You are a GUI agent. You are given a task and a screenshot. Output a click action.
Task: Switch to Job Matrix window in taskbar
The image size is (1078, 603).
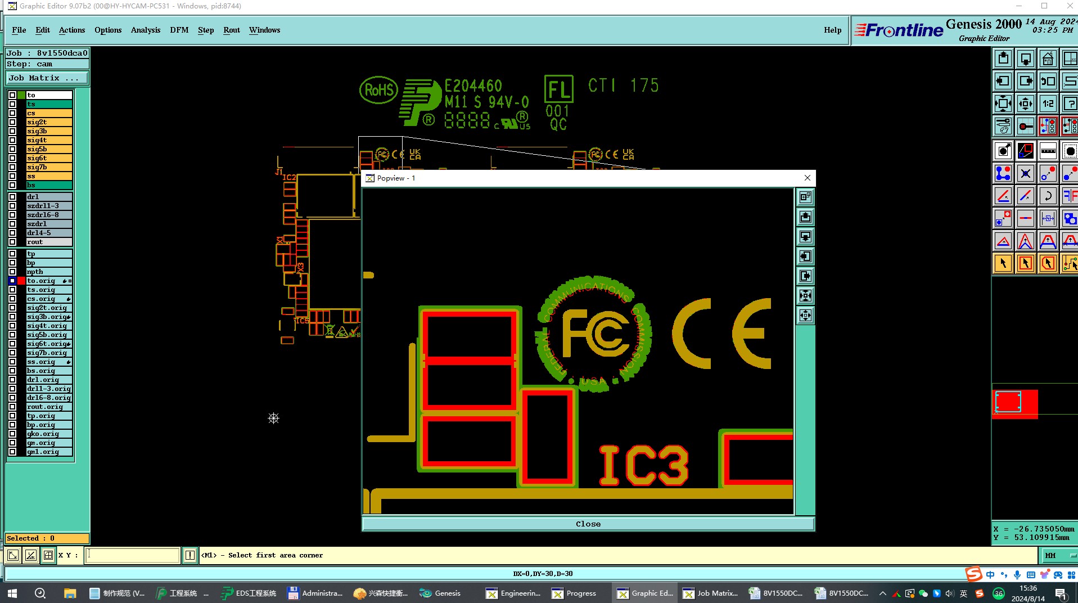(711, 593)
